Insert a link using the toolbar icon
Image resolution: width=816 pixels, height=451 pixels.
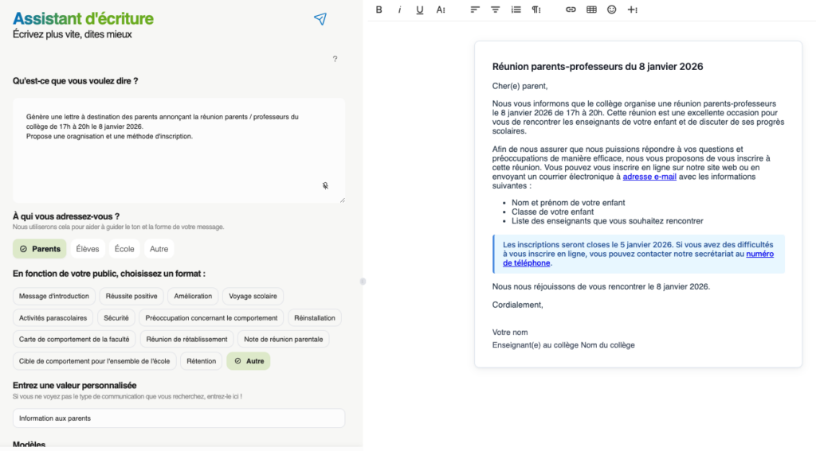coord(571,10)
